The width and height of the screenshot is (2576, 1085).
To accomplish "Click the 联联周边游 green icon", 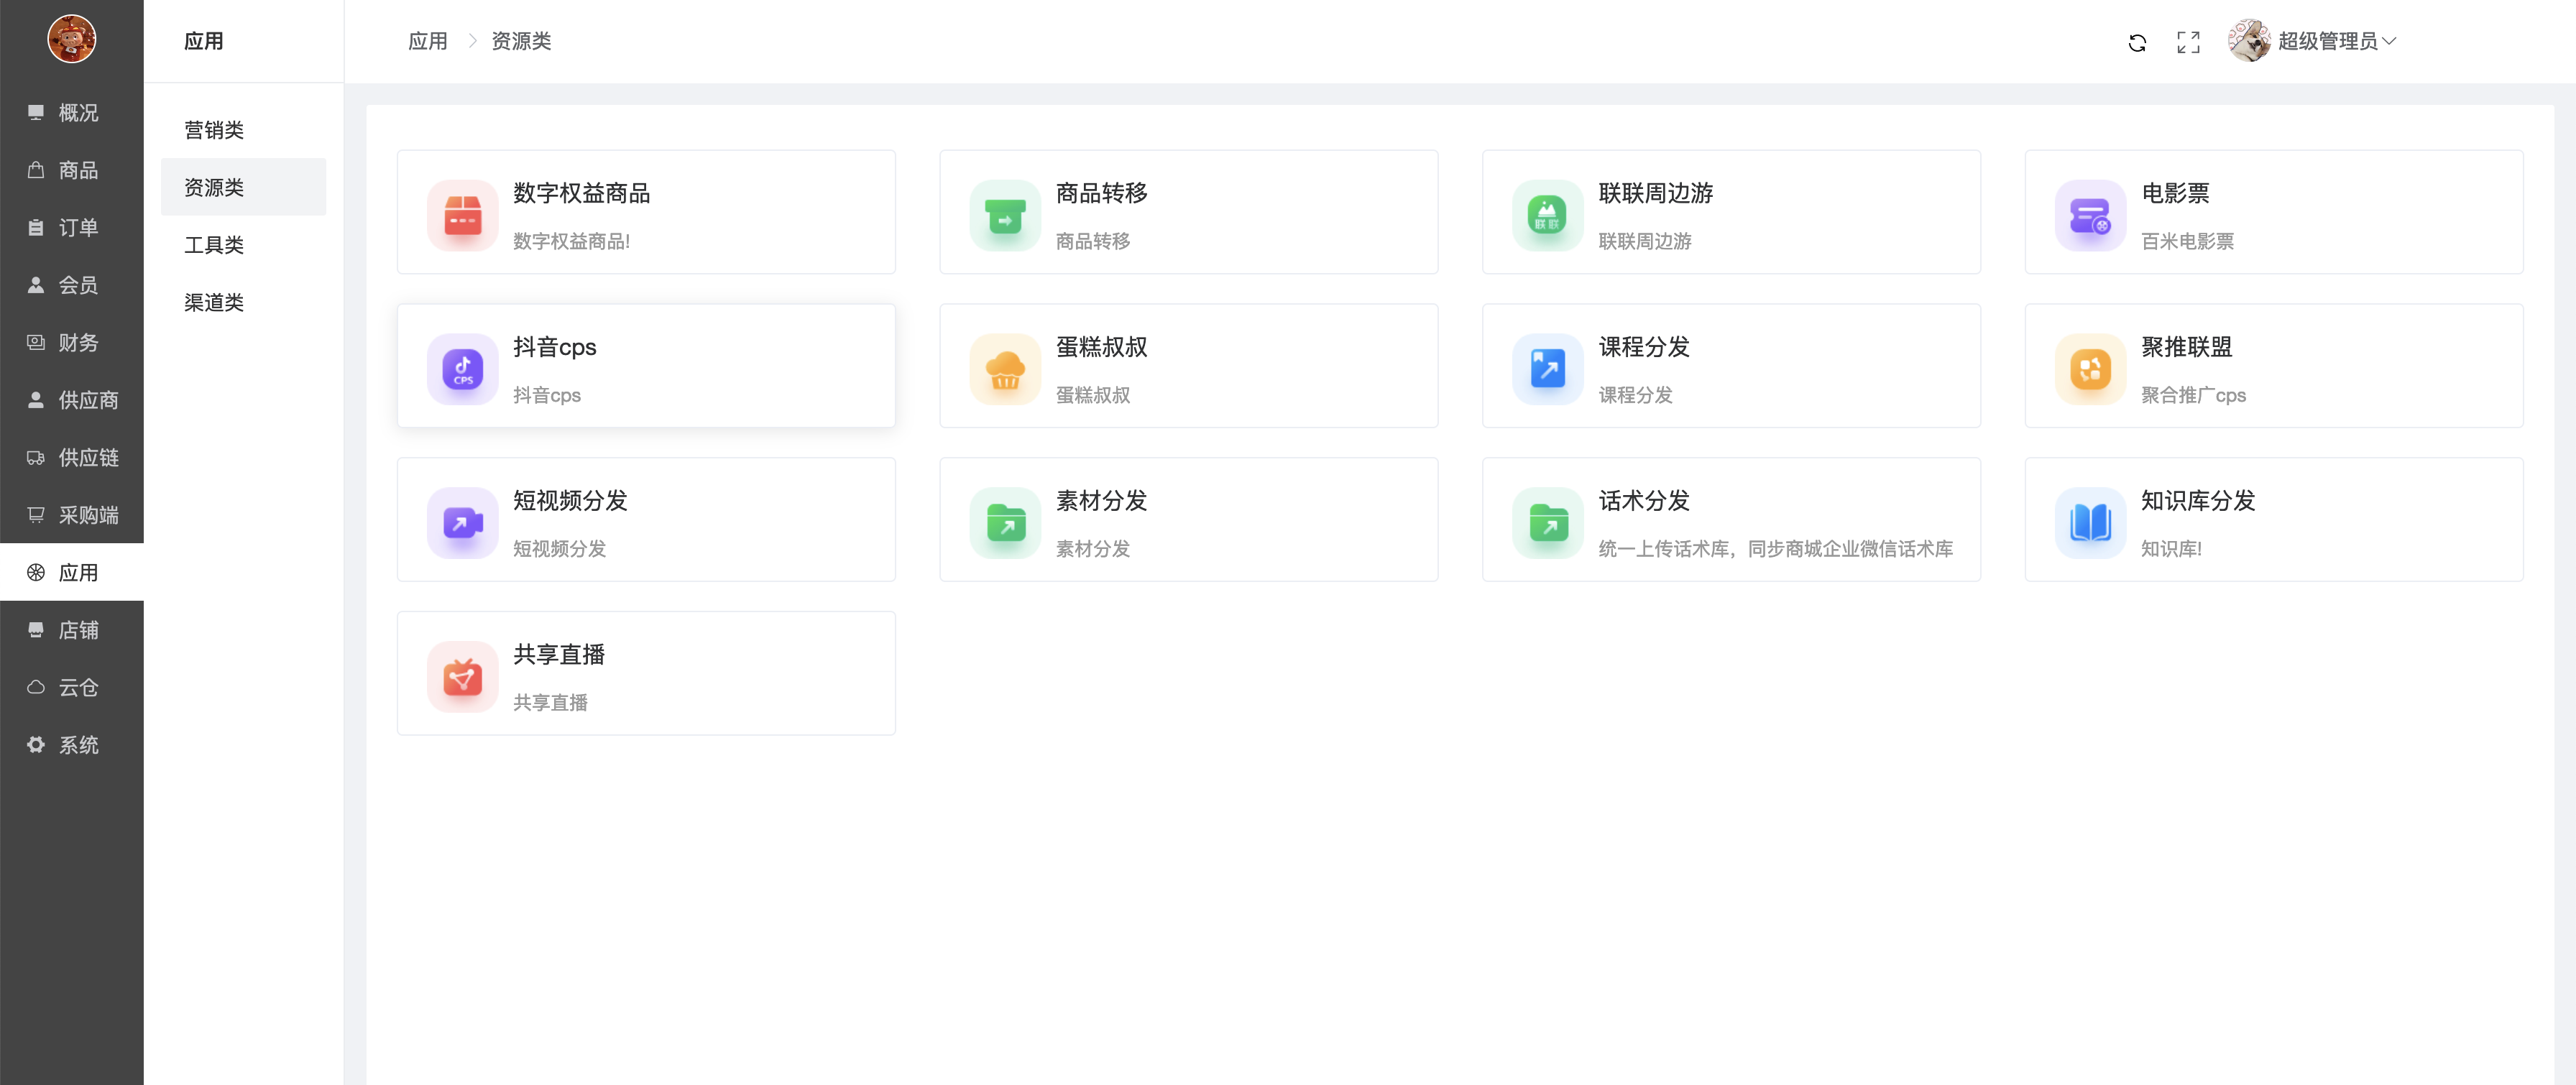I will point(1547,215).
